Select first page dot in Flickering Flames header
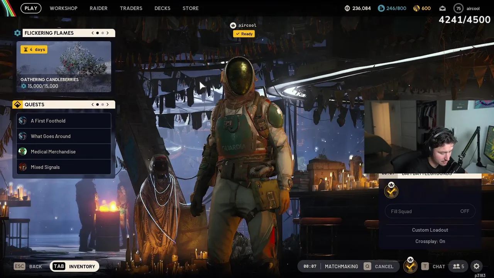494x278 pixels. point(97,33)
